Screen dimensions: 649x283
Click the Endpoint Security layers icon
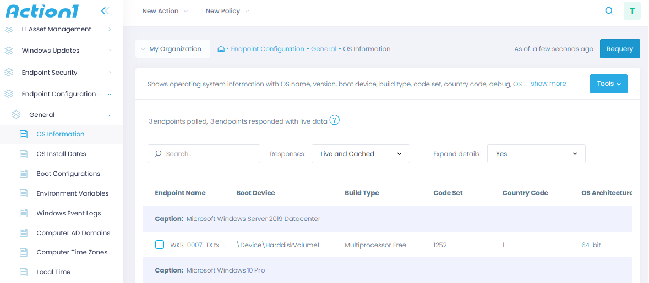click(x=9, y=73)
